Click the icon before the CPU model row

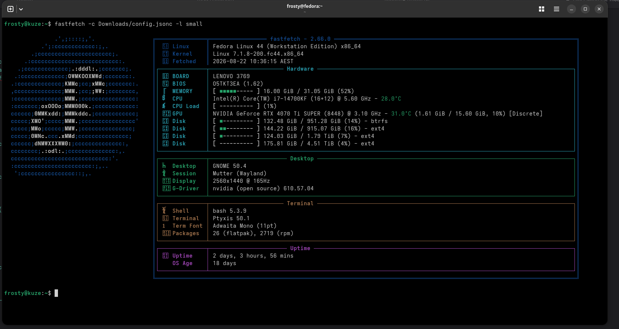(164, 98)
